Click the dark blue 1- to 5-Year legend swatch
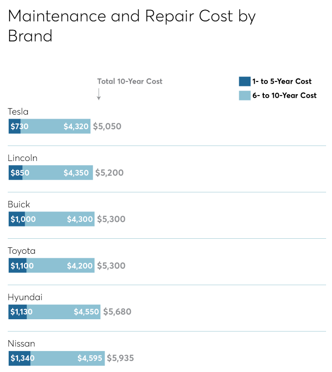 (245, 81)
